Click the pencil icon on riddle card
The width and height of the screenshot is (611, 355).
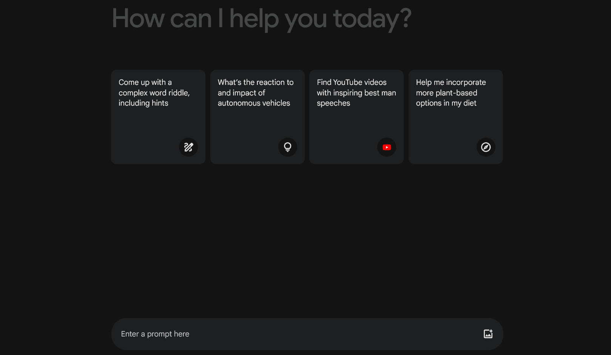pos(188,147)
